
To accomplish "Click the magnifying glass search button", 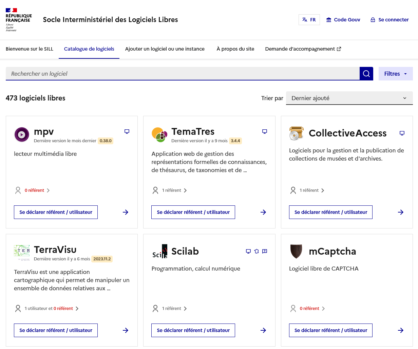I will [x=366, y=74].
